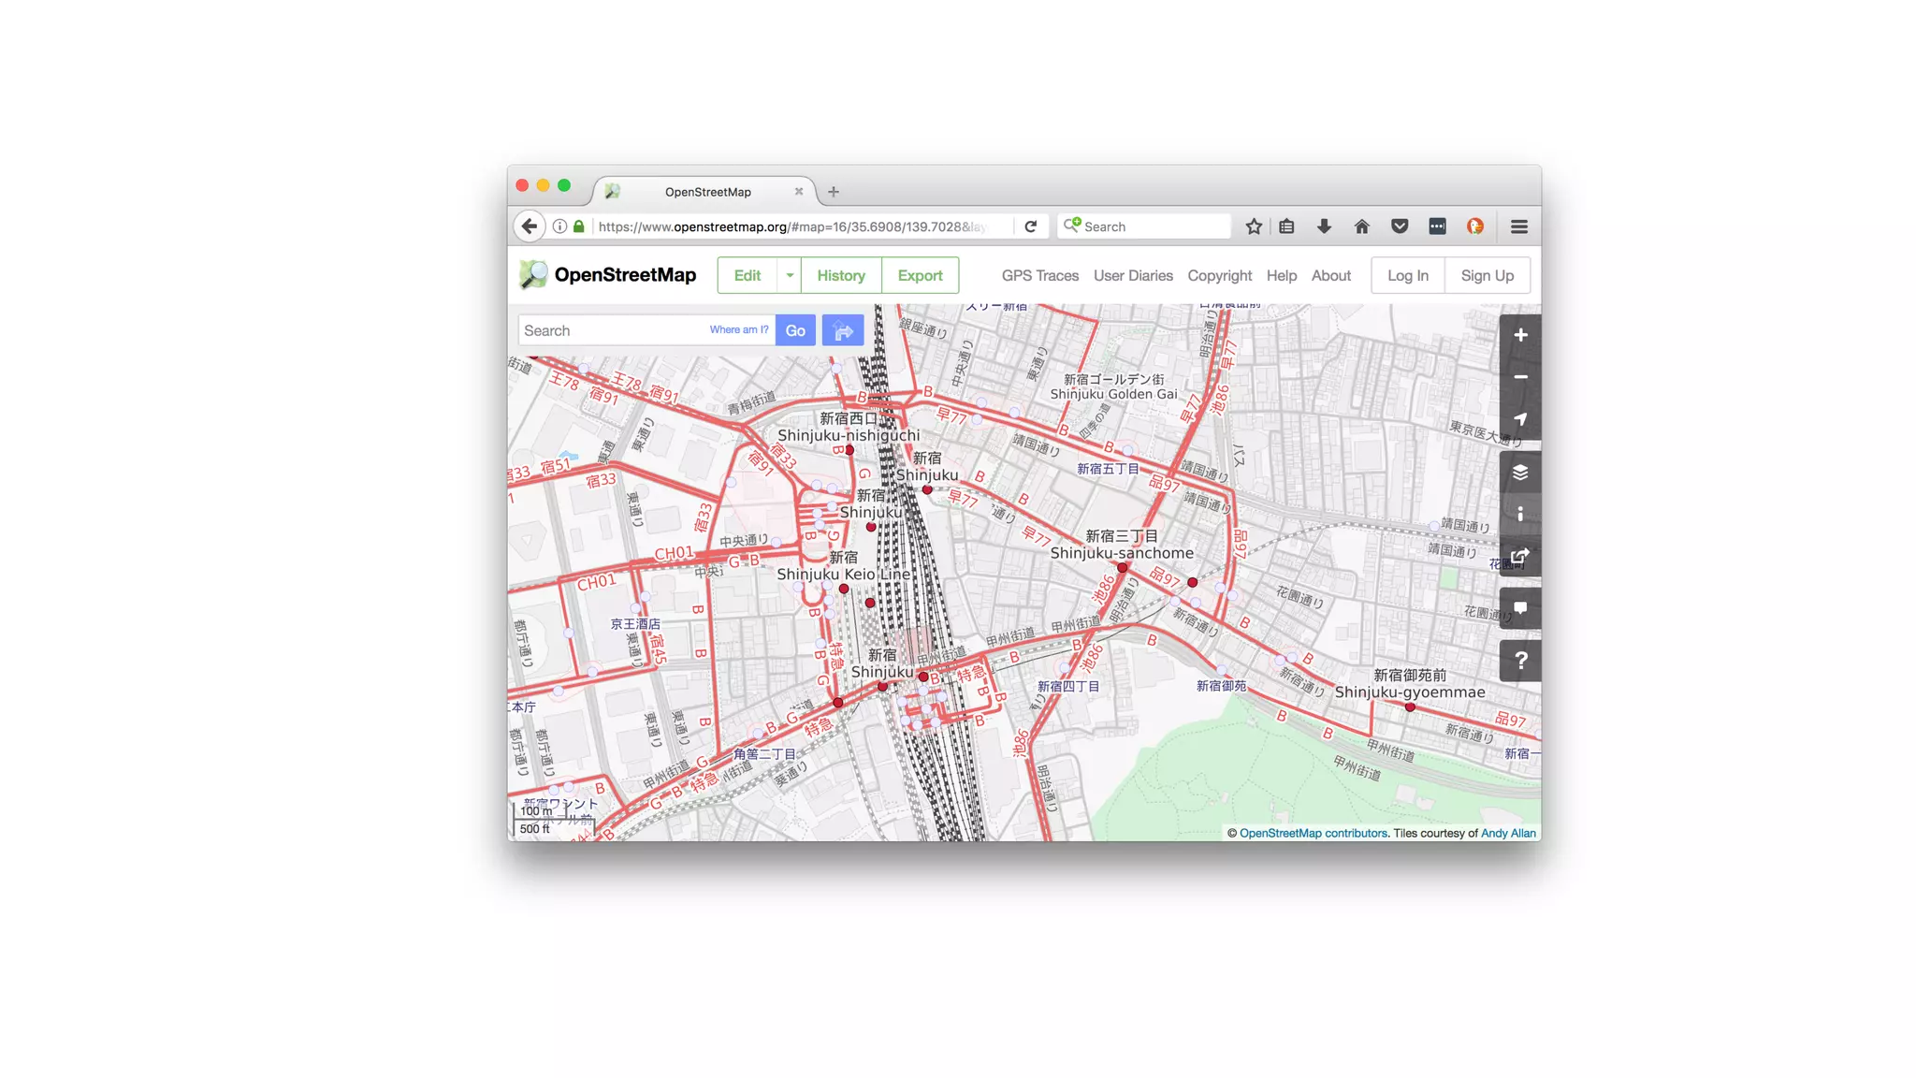
Task: Open directions using the arrow icon
Action: point(843,330)
